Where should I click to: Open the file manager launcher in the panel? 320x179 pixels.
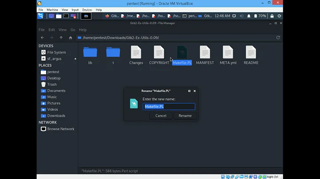[59, 16]
